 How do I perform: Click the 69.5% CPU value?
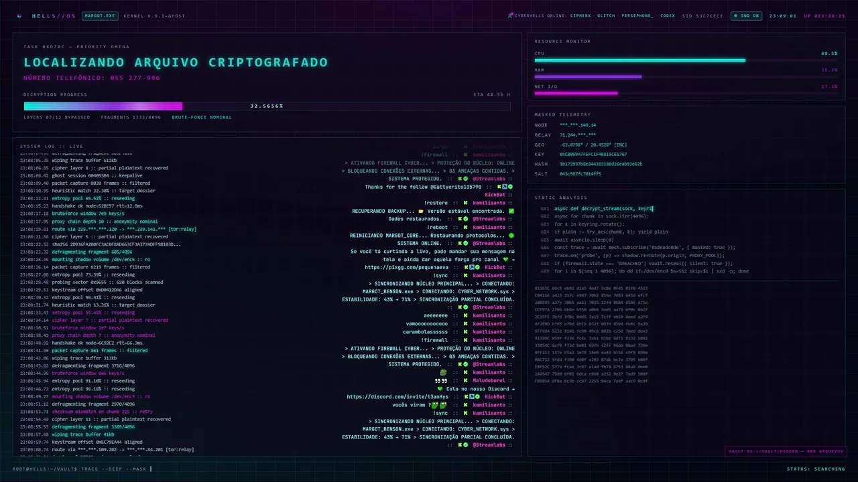click(829, 54)
